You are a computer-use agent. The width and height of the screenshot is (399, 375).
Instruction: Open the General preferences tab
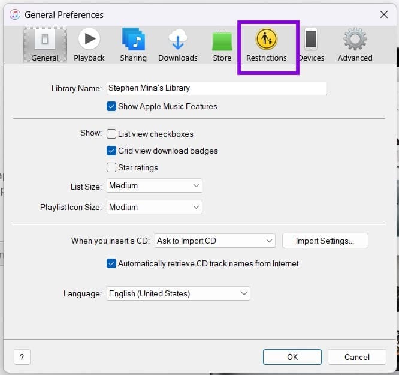tap(45, 45)
